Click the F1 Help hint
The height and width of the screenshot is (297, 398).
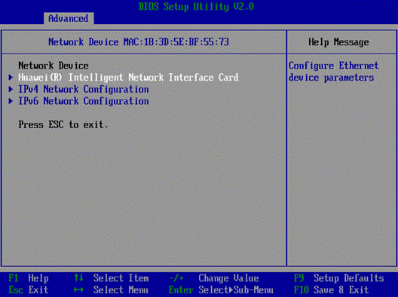(29, 278)
